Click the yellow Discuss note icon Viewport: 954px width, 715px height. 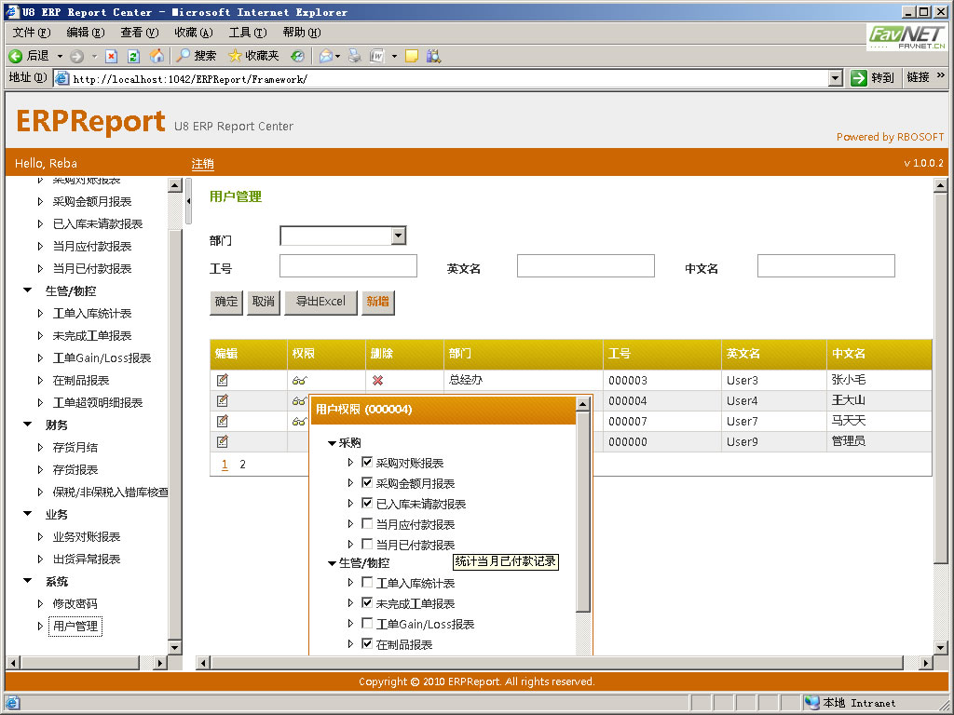pos(412,56)
